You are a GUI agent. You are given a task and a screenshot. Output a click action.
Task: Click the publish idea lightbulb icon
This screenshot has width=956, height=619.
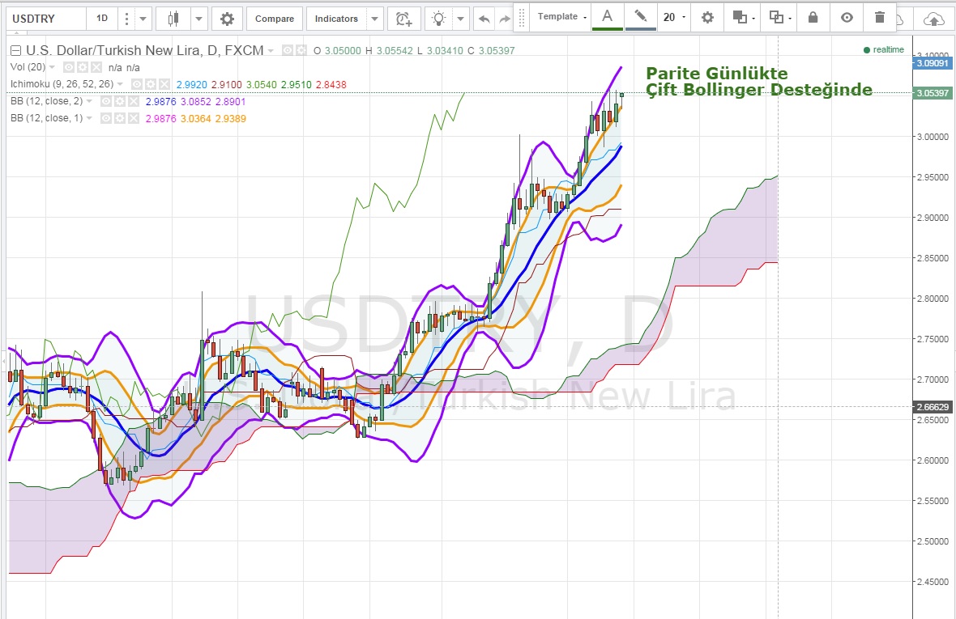438,19
